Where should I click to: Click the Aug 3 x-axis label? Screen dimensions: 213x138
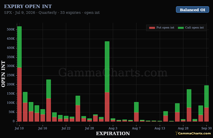tap(113, 128)
